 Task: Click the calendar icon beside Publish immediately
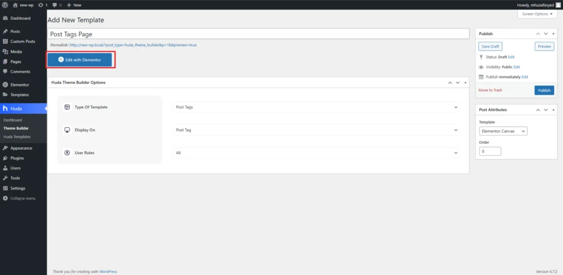(481, 77)
